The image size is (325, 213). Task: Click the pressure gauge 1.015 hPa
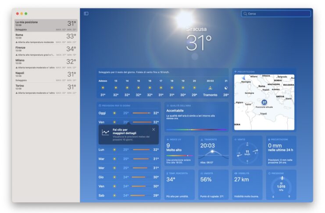click(x=281, y=186)
